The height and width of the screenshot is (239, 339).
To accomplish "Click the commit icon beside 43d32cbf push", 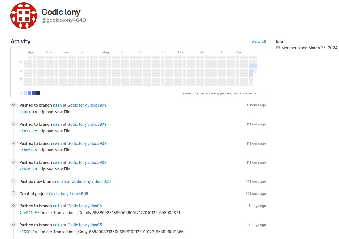I will click(14, 124).
